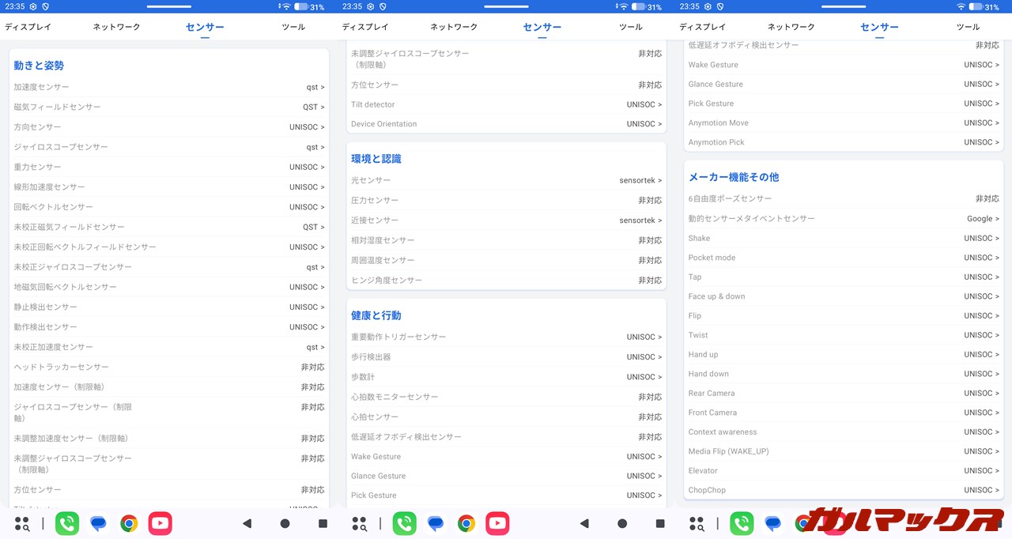Viewport: 1012px width, 539px height.
Task: Open 回転ベクトルセンサー details
Action: click(x=169, y=207)
